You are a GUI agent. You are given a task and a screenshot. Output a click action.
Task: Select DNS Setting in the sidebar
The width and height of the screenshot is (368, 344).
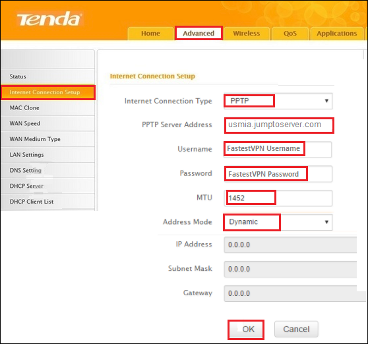coord(47,170)
